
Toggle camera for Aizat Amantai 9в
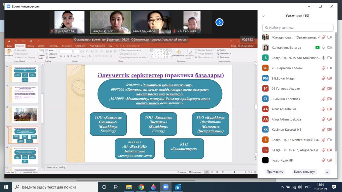[x=330, y=109]
